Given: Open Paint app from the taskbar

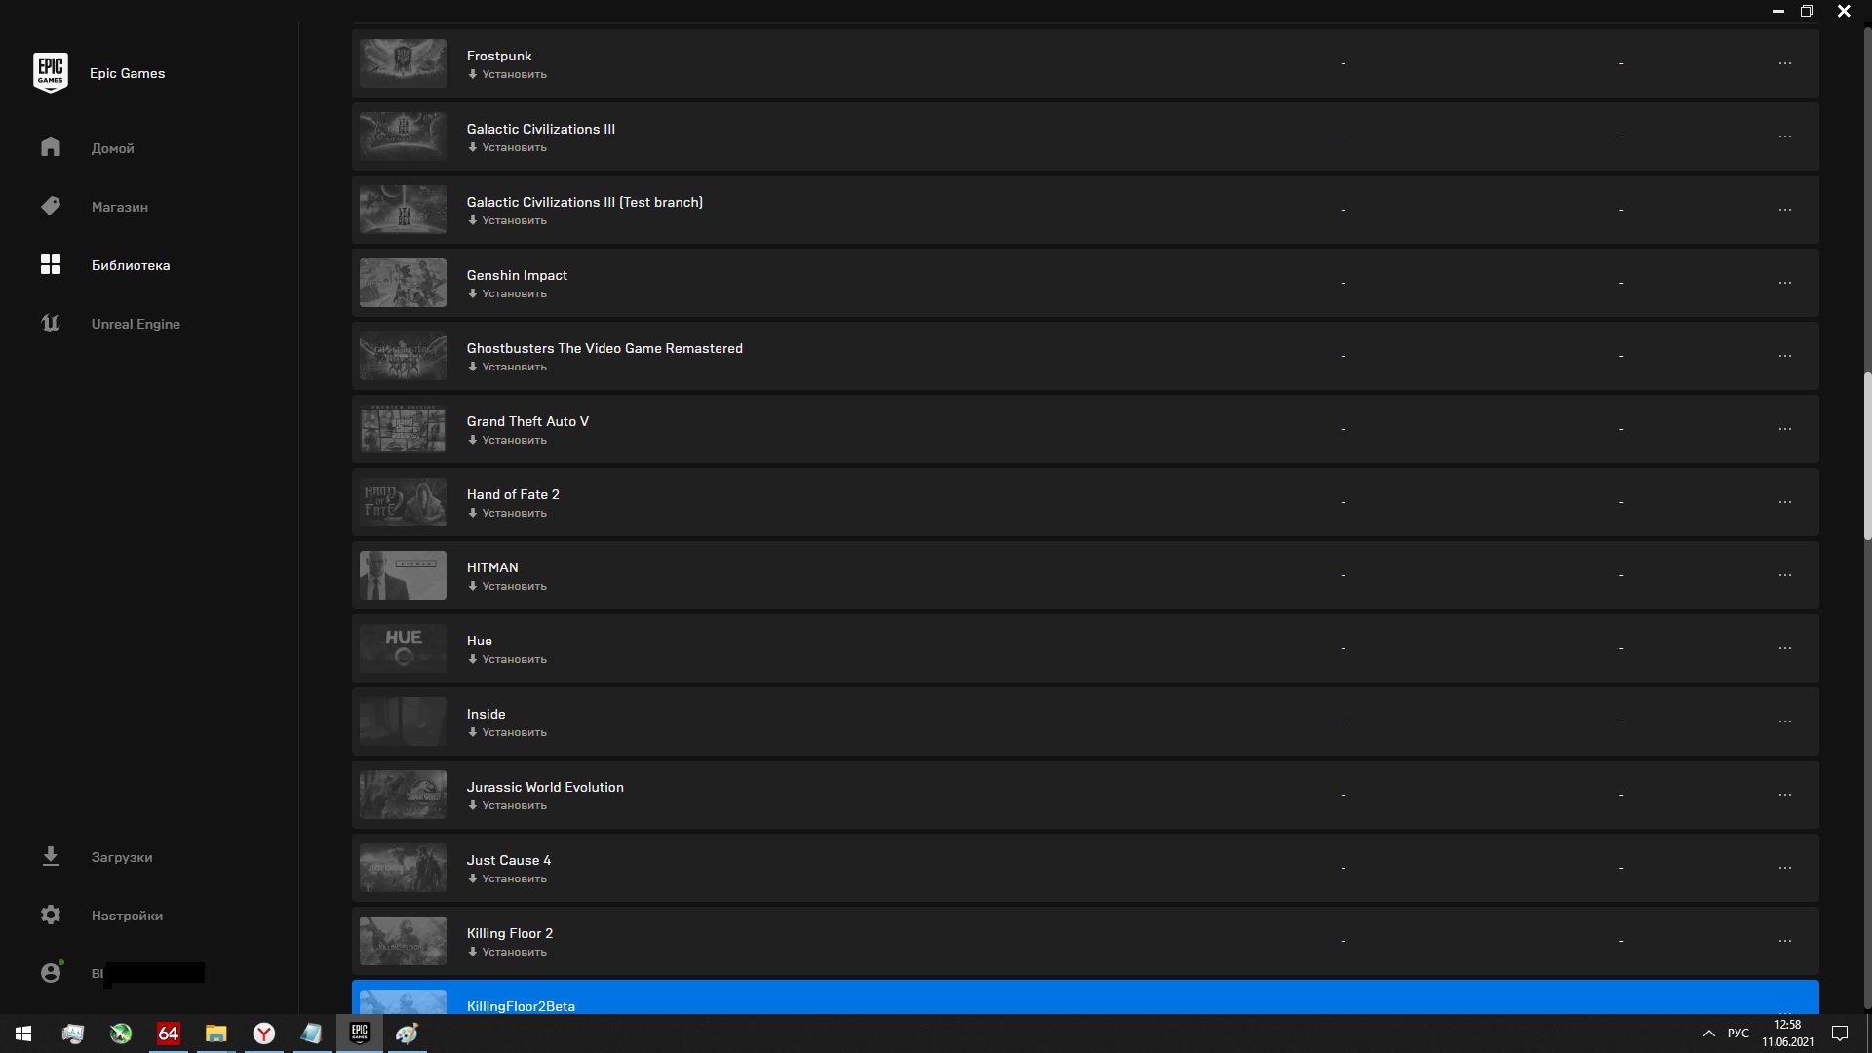Looking at the screenshot, I should click(407, 1033).
